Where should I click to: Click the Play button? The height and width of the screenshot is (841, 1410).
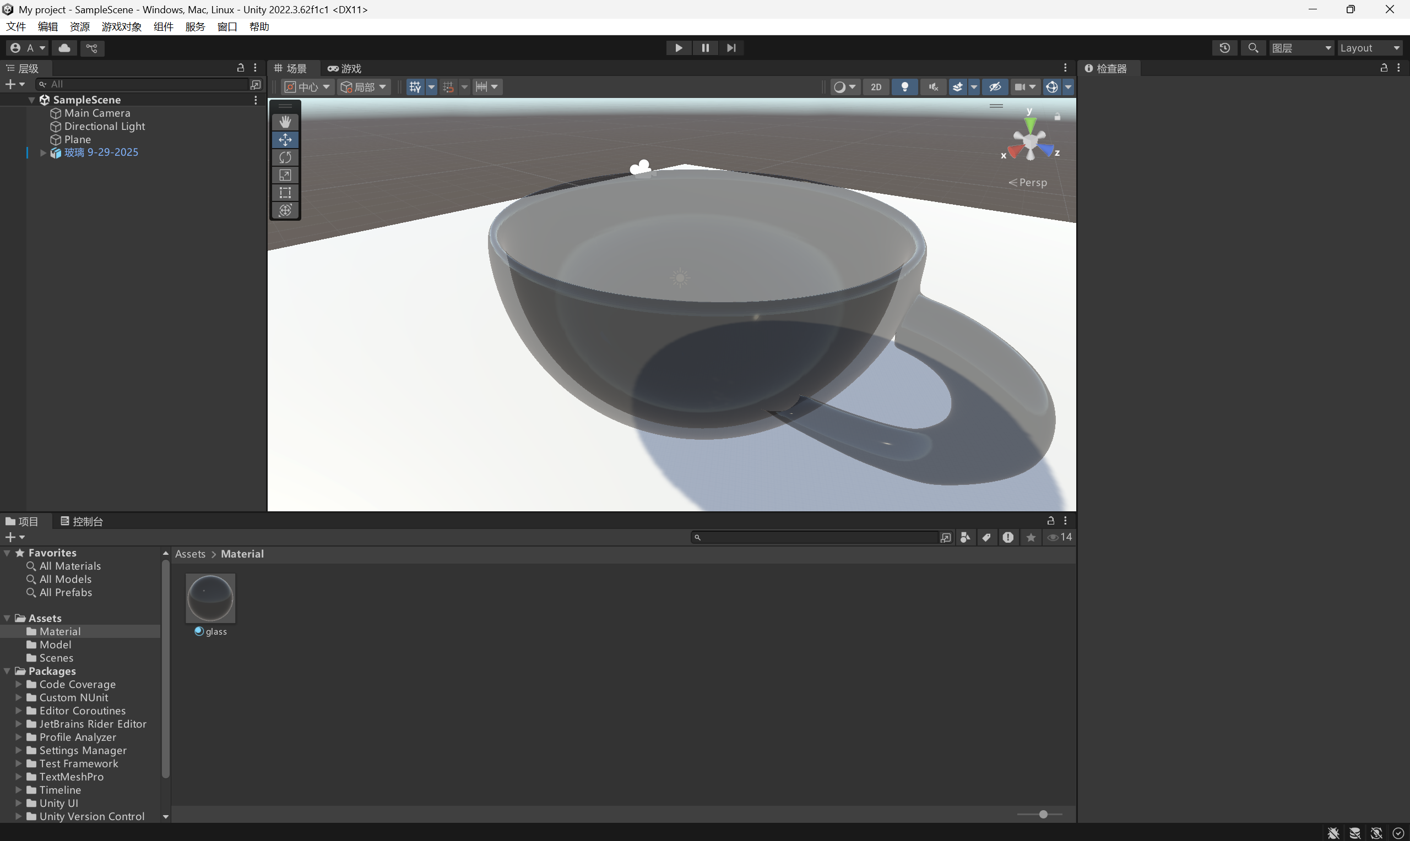pos(678,48)
